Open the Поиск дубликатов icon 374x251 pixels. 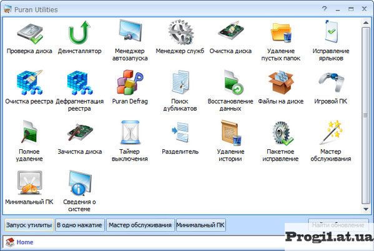click(x=180, y=82)
